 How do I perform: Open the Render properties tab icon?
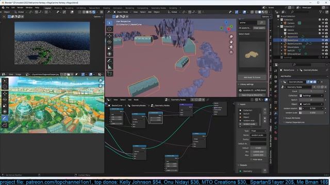click(276, 77)
